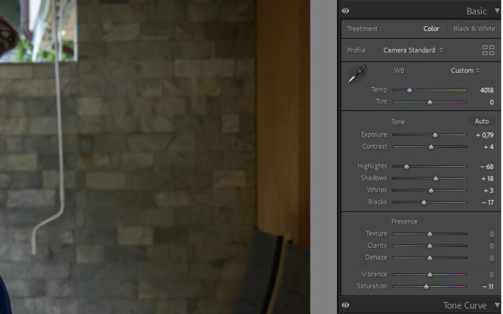Click the Saturation label
Screen dimensions: 503x314
372,286
